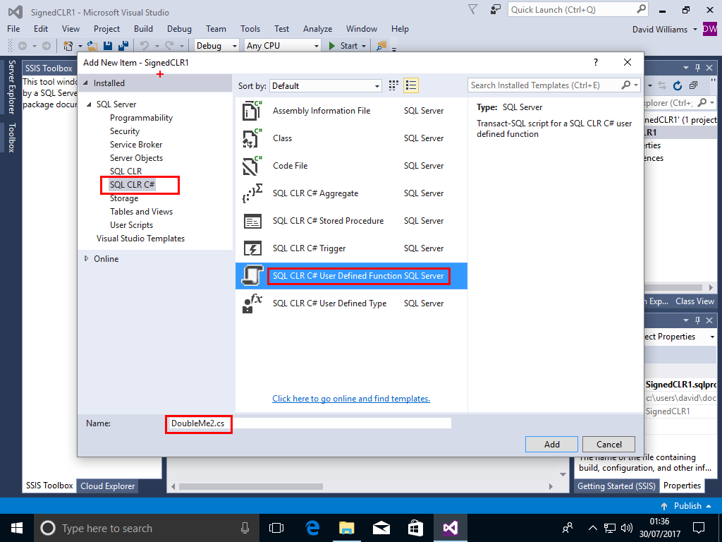Choose the SQL CLR C# Stored Procedure icon

252,221
